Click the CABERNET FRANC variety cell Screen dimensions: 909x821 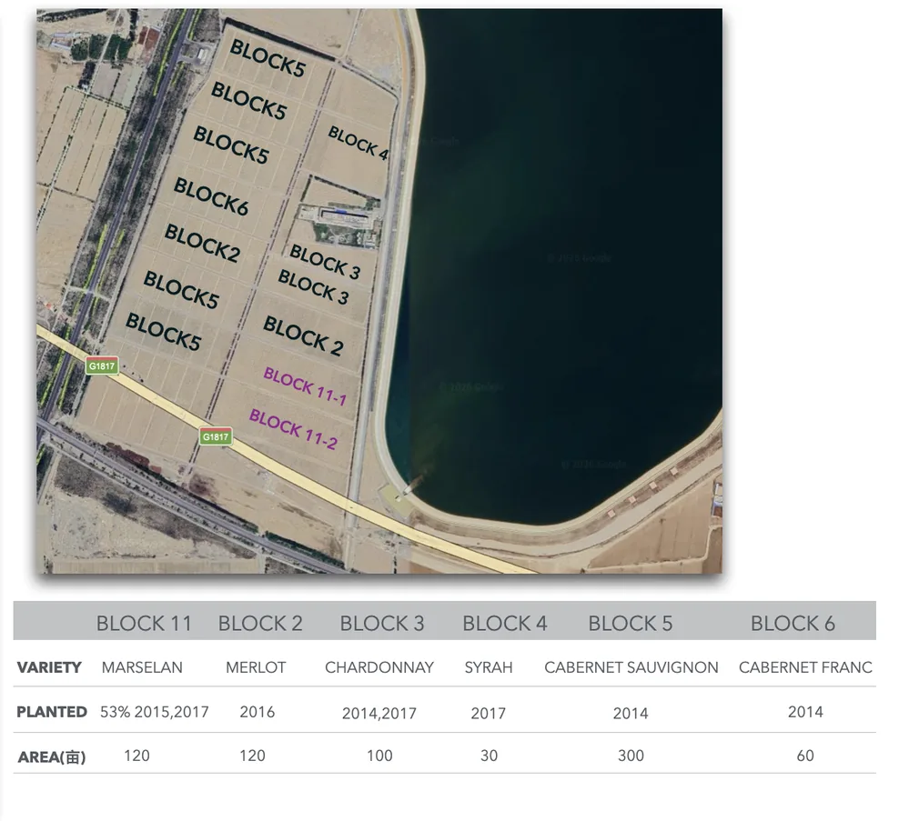tap(805, 667)
